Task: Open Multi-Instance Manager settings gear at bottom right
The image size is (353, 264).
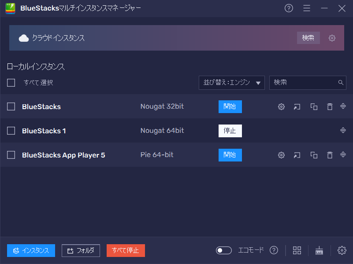Action: pyautogui.click(x=342, y=250)
